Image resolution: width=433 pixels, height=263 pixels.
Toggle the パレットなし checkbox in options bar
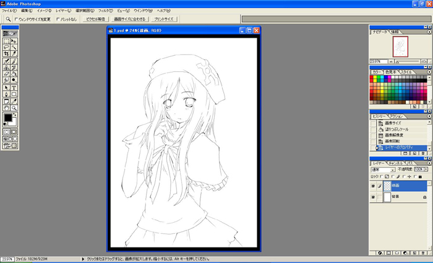pos(58,19)
